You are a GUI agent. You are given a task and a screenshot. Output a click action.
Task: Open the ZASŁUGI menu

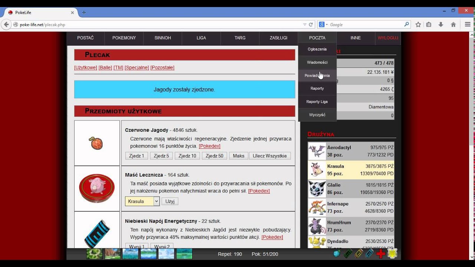pyautogui.click(x=278, y=38)
